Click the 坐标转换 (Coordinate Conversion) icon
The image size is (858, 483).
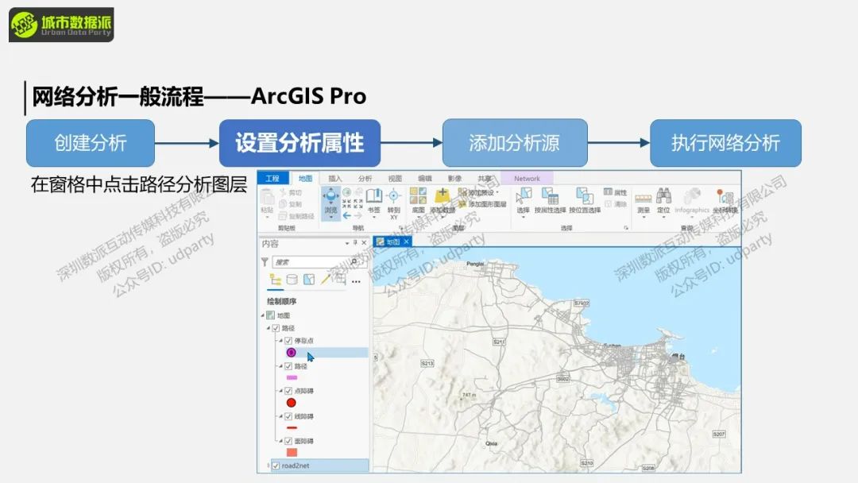tap(725, 196)
